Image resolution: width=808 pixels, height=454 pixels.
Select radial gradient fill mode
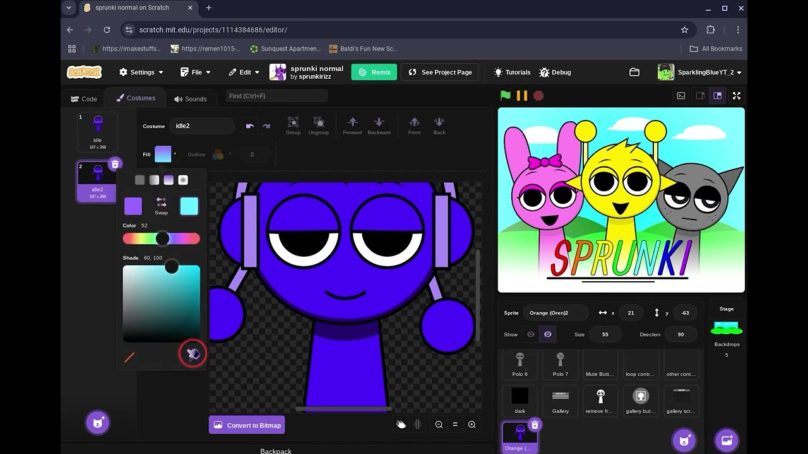(183, 180)
